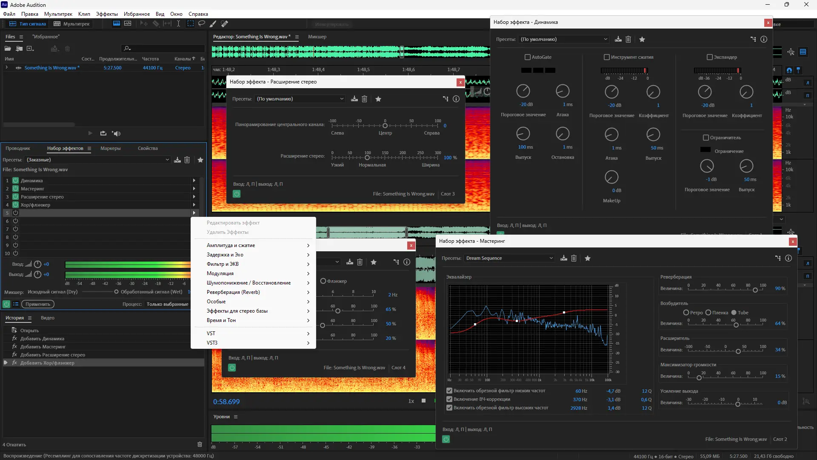
Task: Click the Применить button
Action: 38,304
